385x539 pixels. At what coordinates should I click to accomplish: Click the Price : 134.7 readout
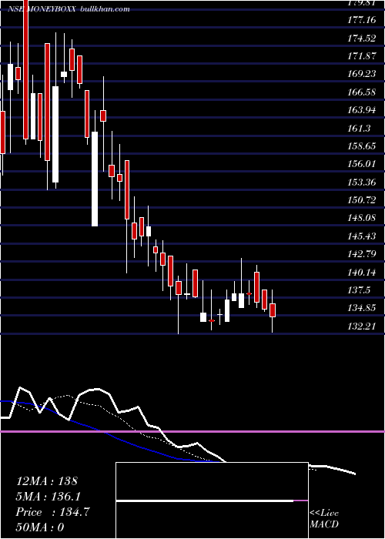tap(53, 512)
